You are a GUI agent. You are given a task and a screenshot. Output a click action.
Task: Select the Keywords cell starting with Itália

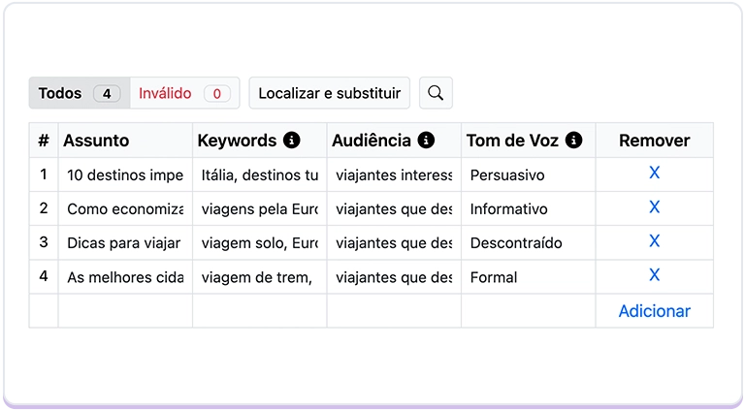[x=259, y=175]
